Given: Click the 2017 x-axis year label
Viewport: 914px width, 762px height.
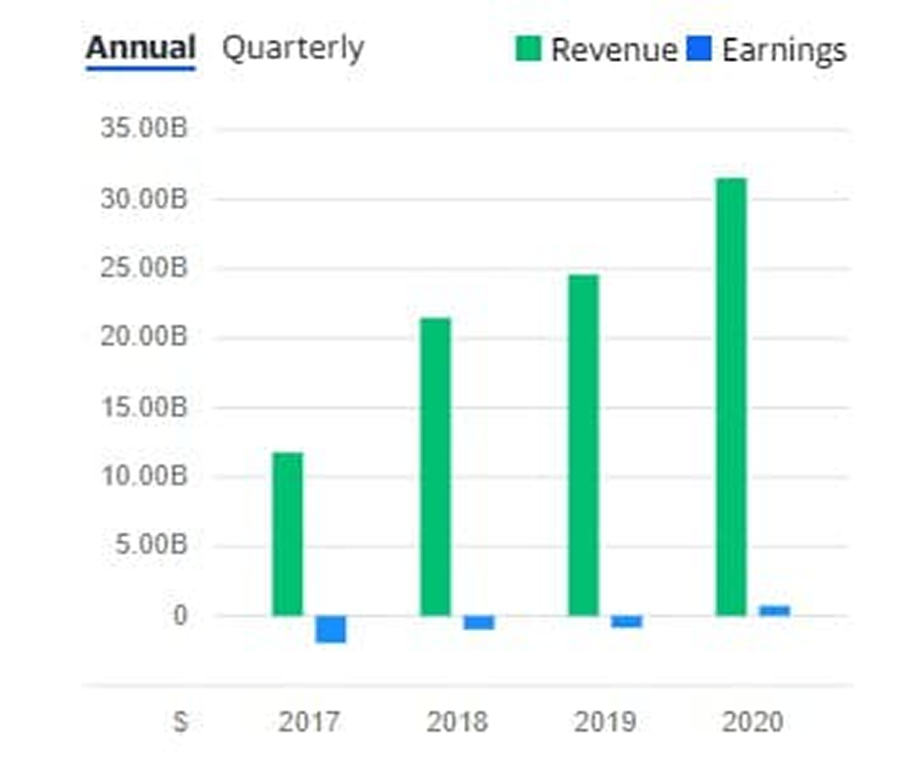Looking at the screenshot, I should 308,722.
